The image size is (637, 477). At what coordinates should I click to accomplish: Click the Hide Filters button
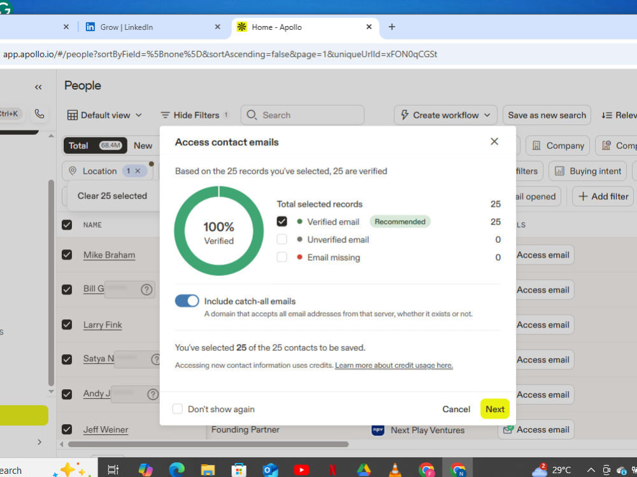click(194, 115)
